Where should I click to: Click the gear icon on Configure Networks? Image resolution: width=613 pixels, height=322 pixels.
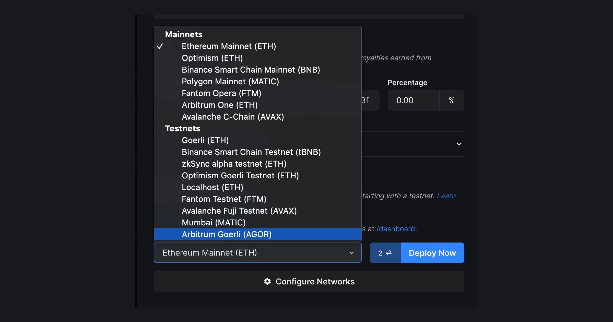pos(267,281)
